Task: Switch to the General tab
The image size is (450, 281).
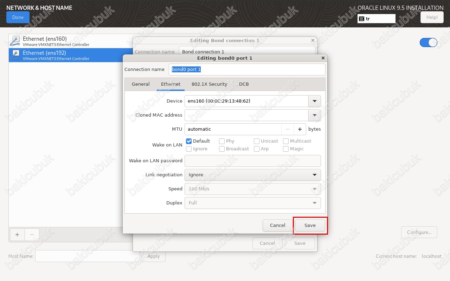Action: (x=141, y=84)
